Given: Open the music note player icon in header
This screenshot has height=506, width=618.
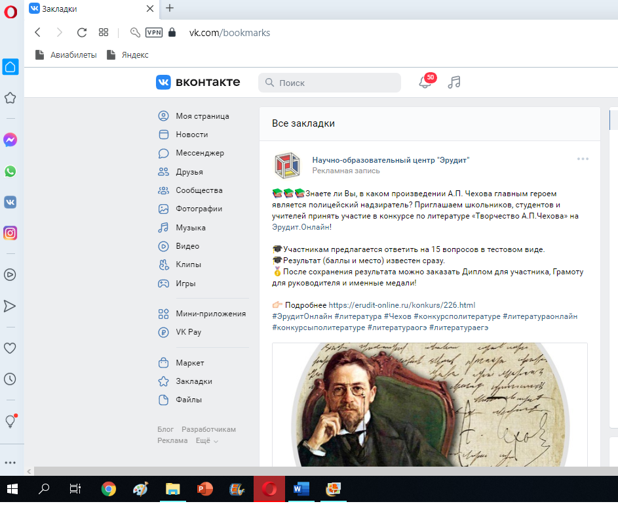Looking at the screenshot, I should tap(454, 82).
